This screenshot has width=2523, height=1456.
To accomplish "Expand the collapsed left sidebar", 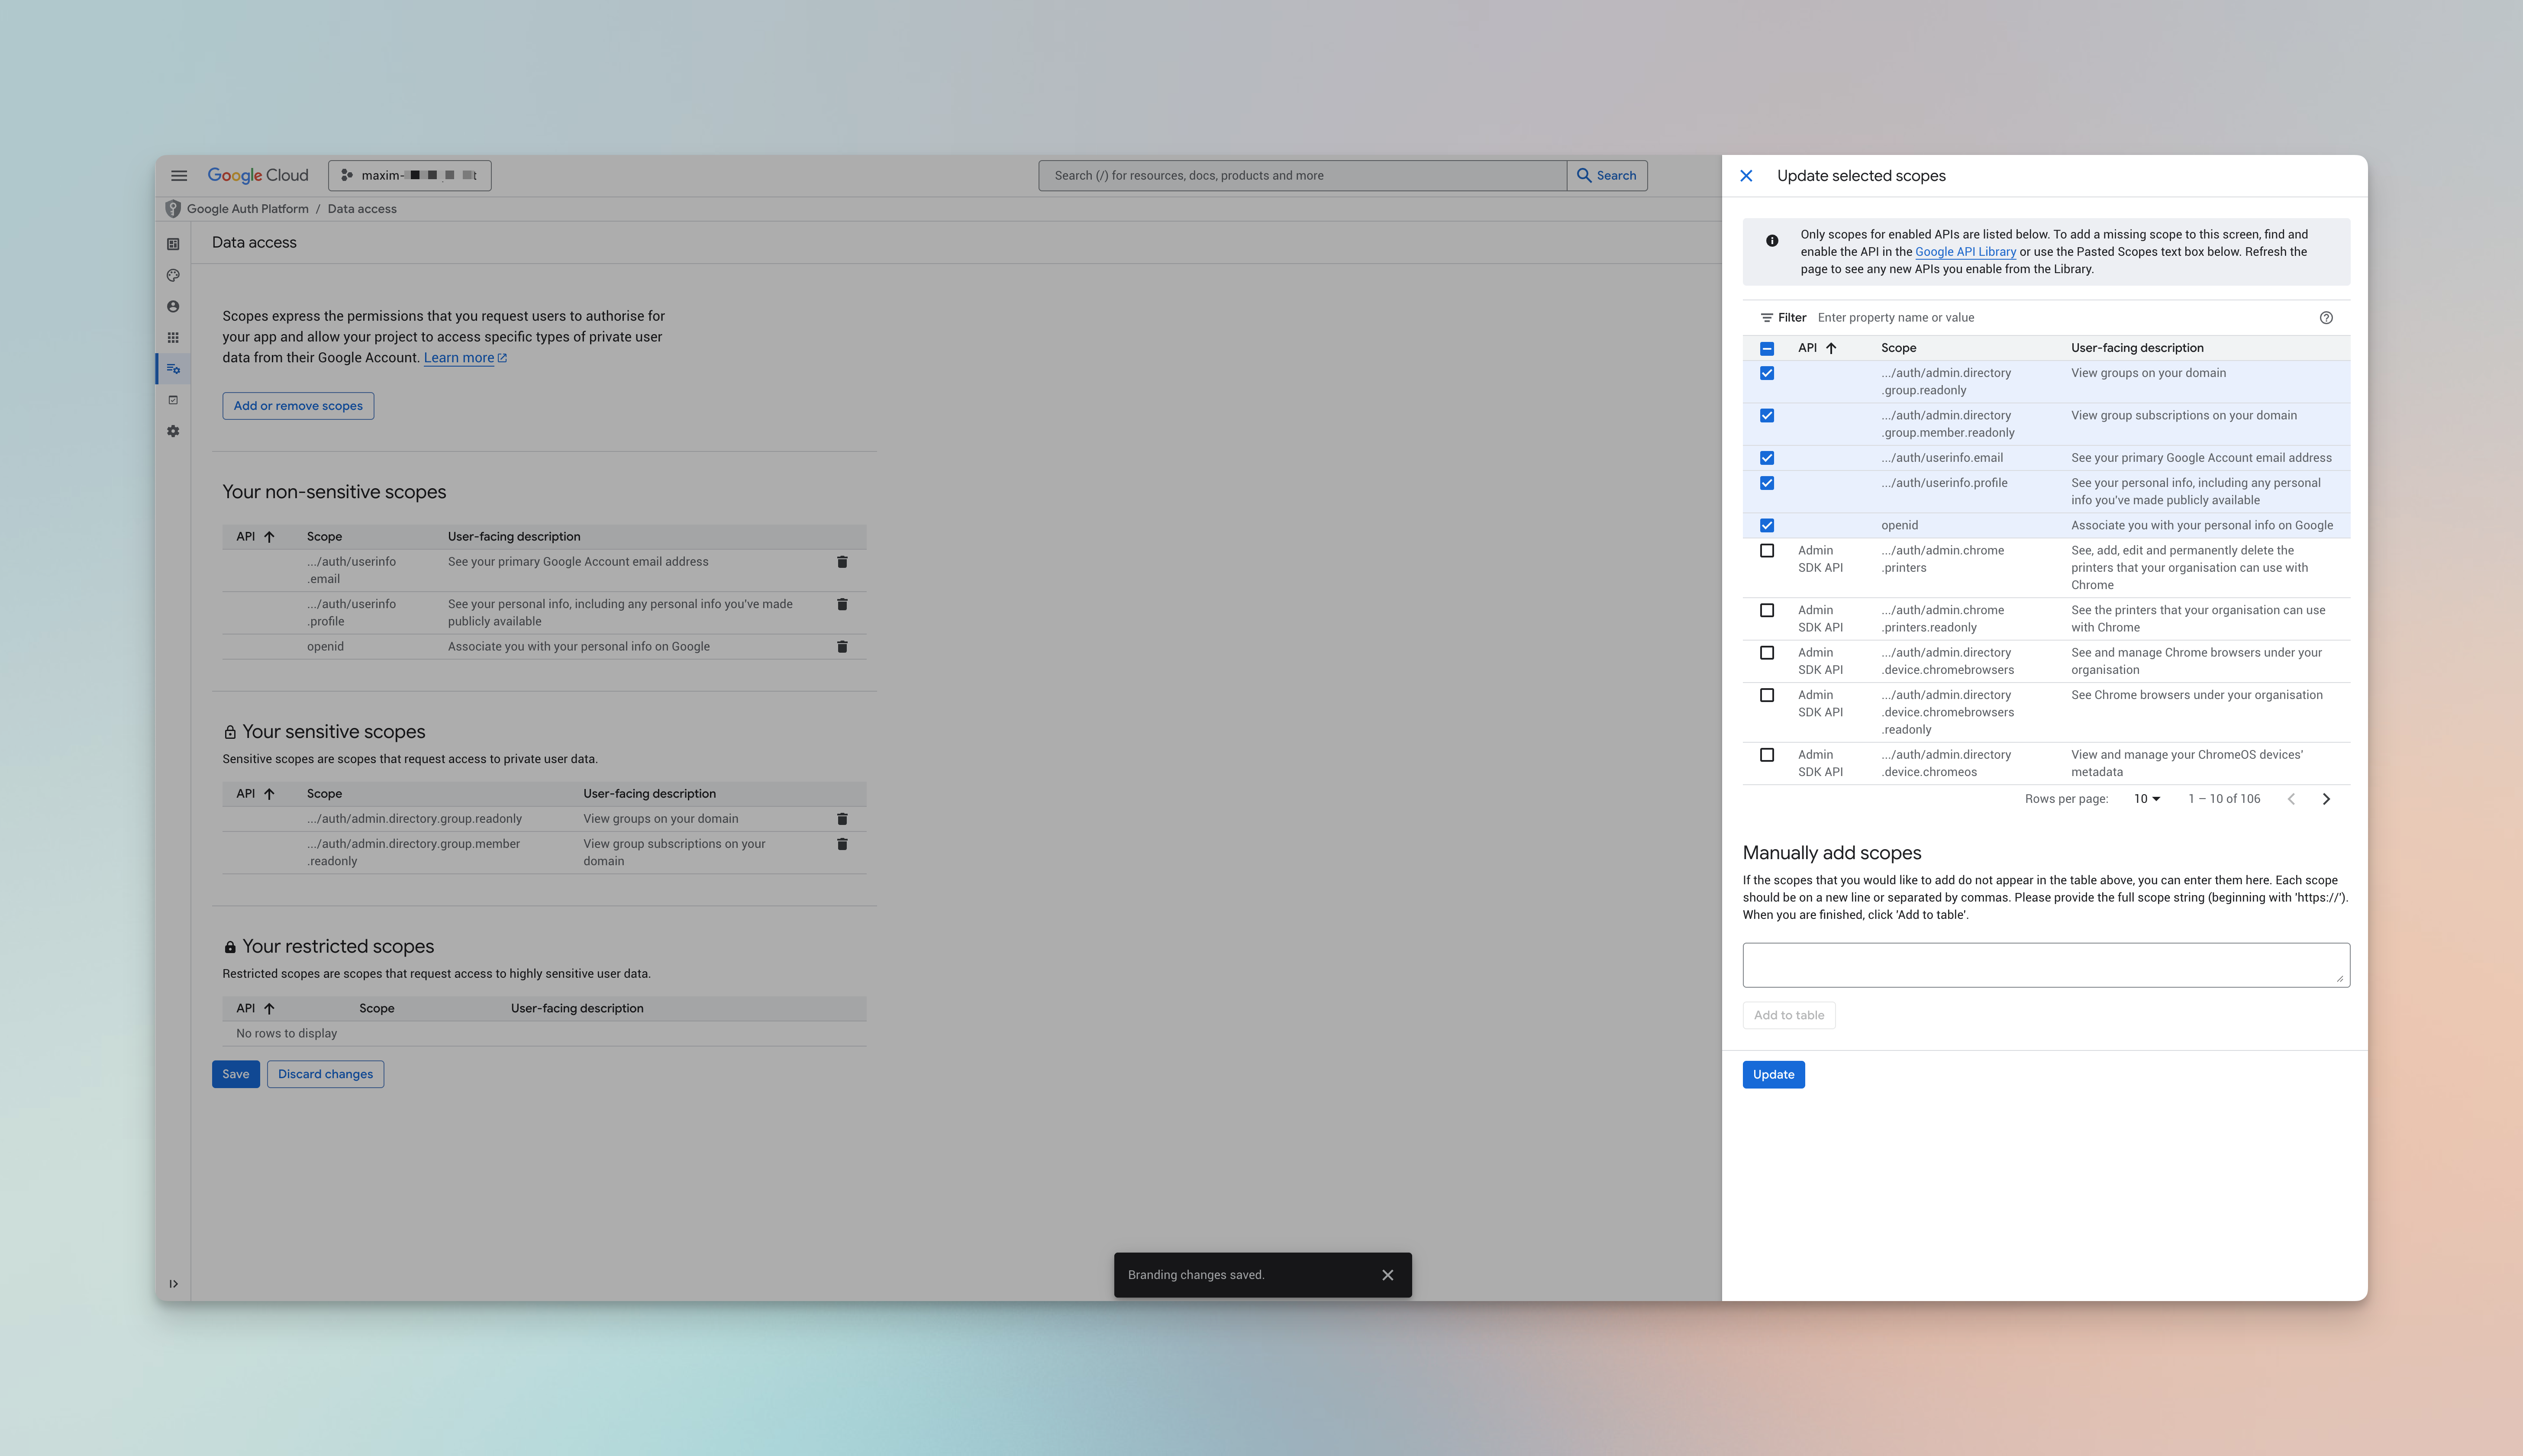I will click(x=173, y=1284).
